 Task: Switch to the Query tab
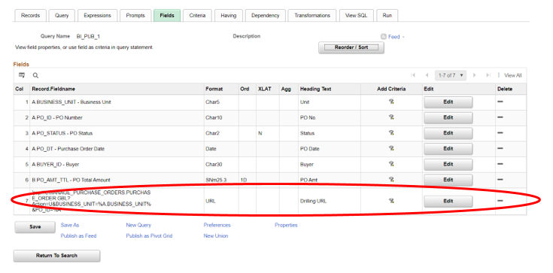pos(62,16)
